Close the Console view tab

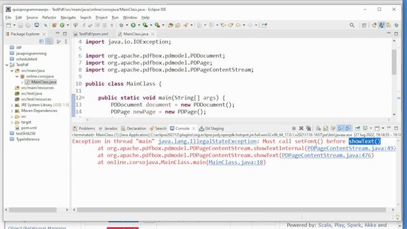[x=193, y=128]
